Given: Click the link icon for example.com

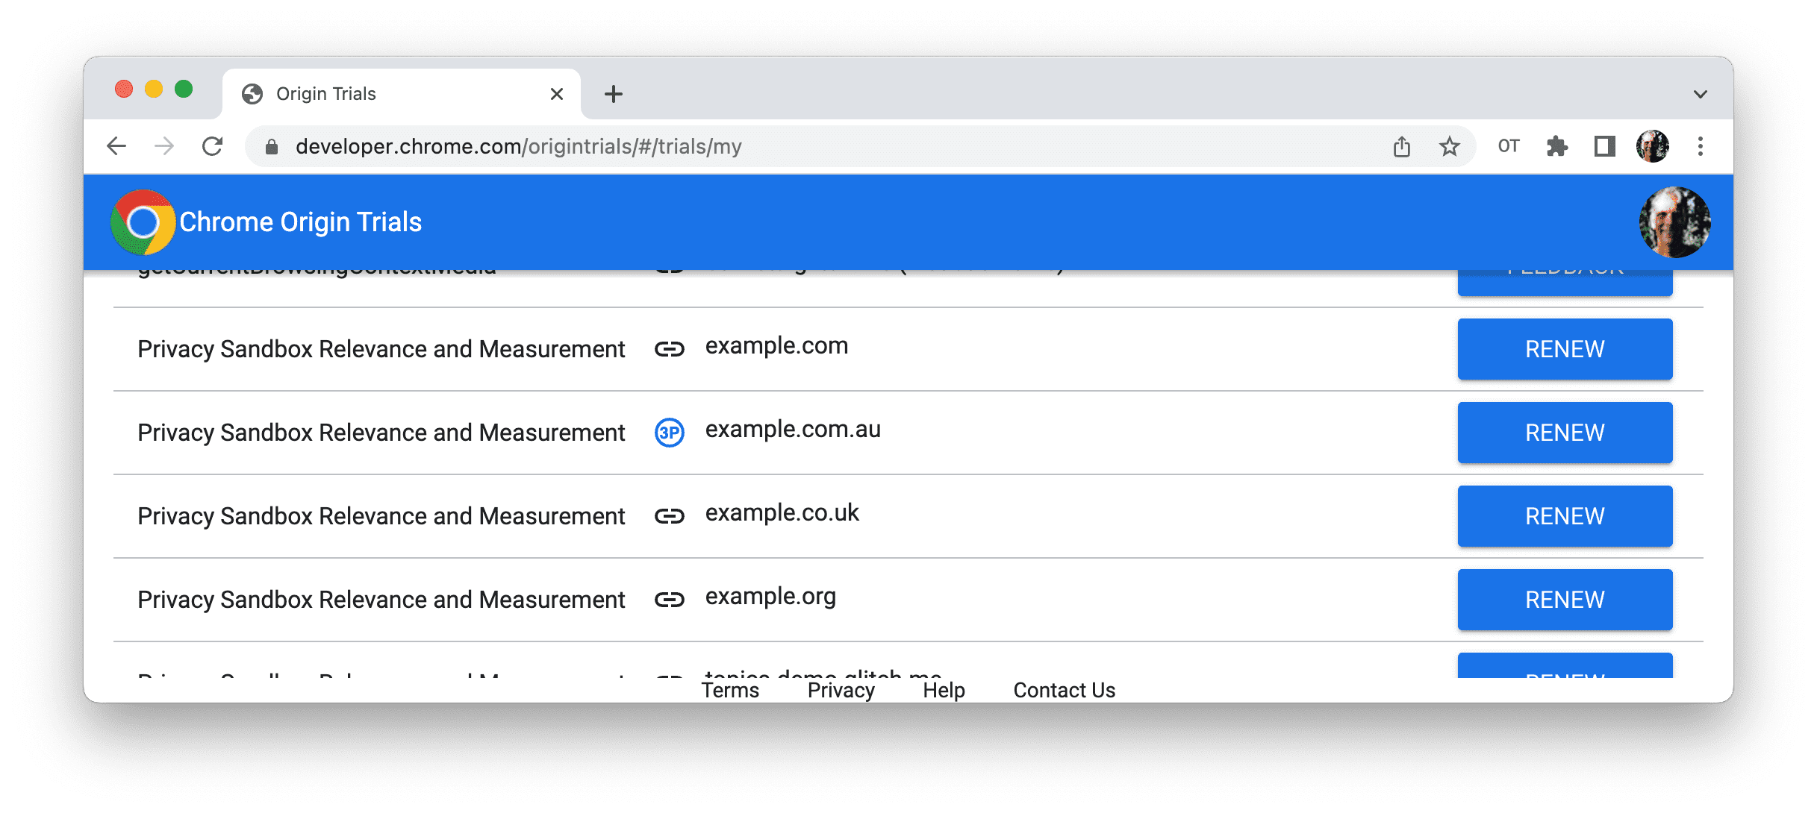Looking at the screenshot, I should (669, 348).
